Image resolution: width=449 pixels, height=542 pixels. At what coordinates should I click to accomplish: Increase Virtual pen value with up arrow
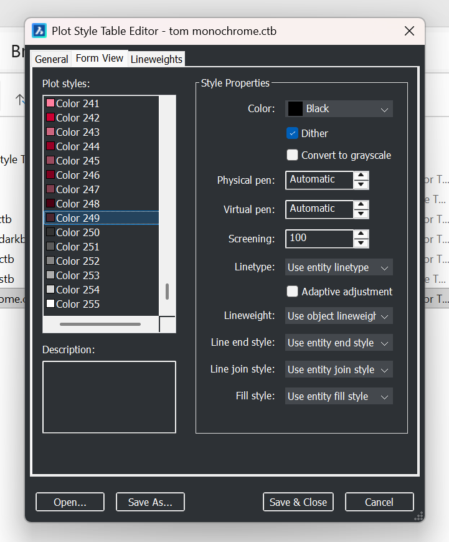(361, 205)
